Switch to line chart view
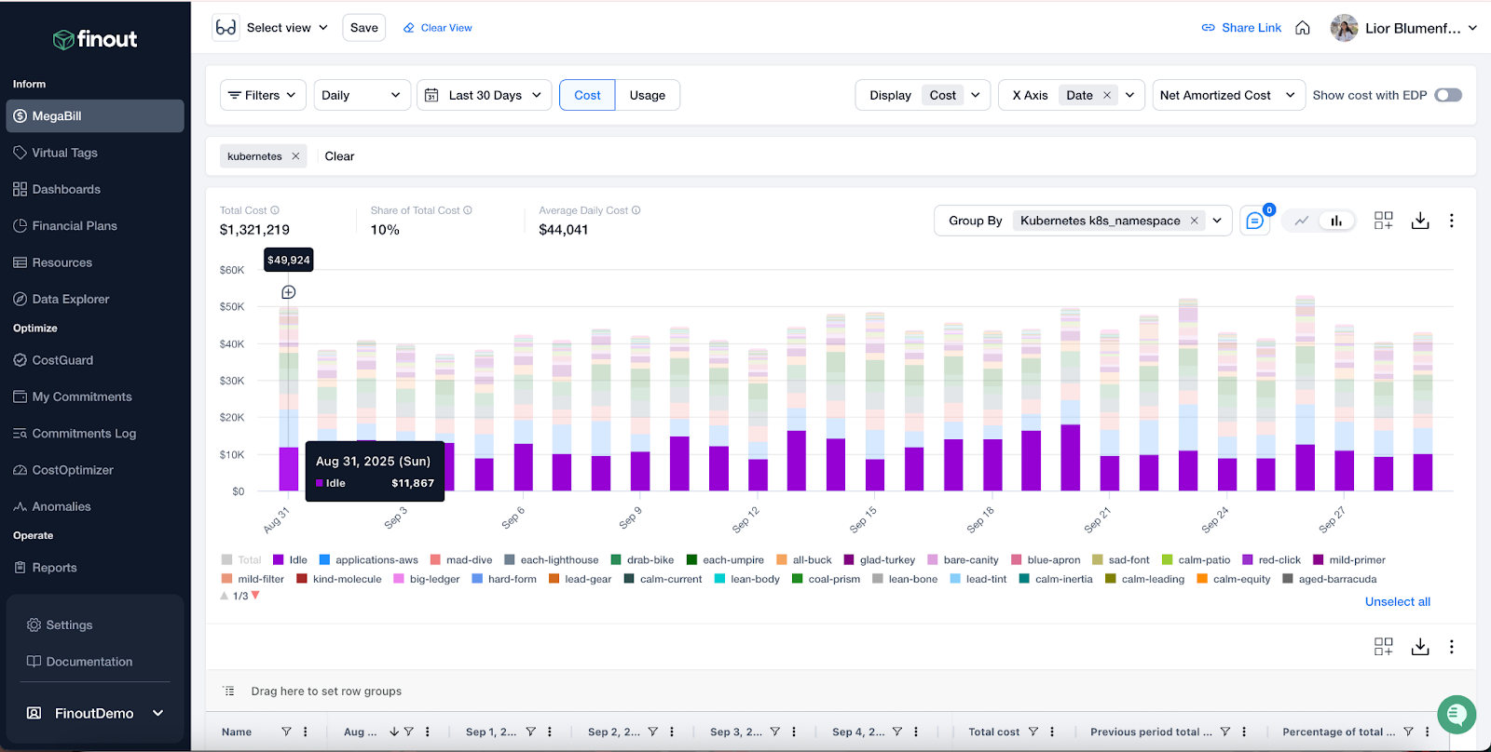Screen dimensions: 1491x752 pos(1302,221)
